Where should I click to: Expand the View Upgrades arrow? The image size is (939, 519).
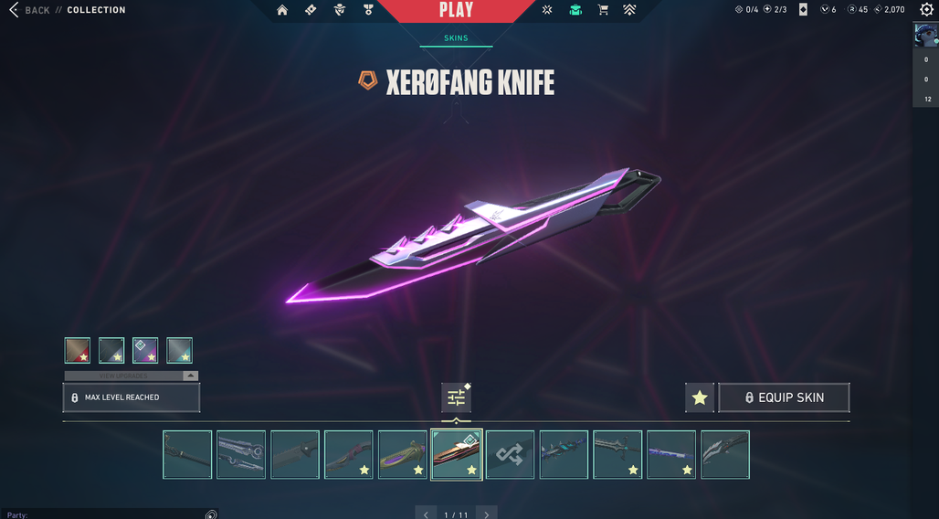[x=190, y=376]
